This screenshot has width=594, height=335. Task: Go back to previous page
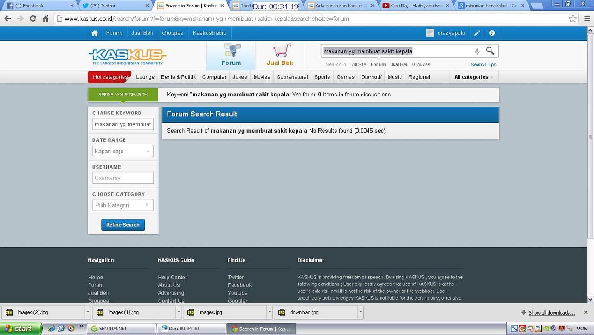tap(7, 19)
